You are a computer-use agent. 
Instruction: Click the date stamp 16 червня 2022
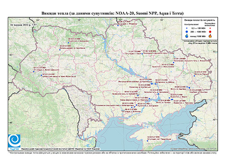[23, 25]
